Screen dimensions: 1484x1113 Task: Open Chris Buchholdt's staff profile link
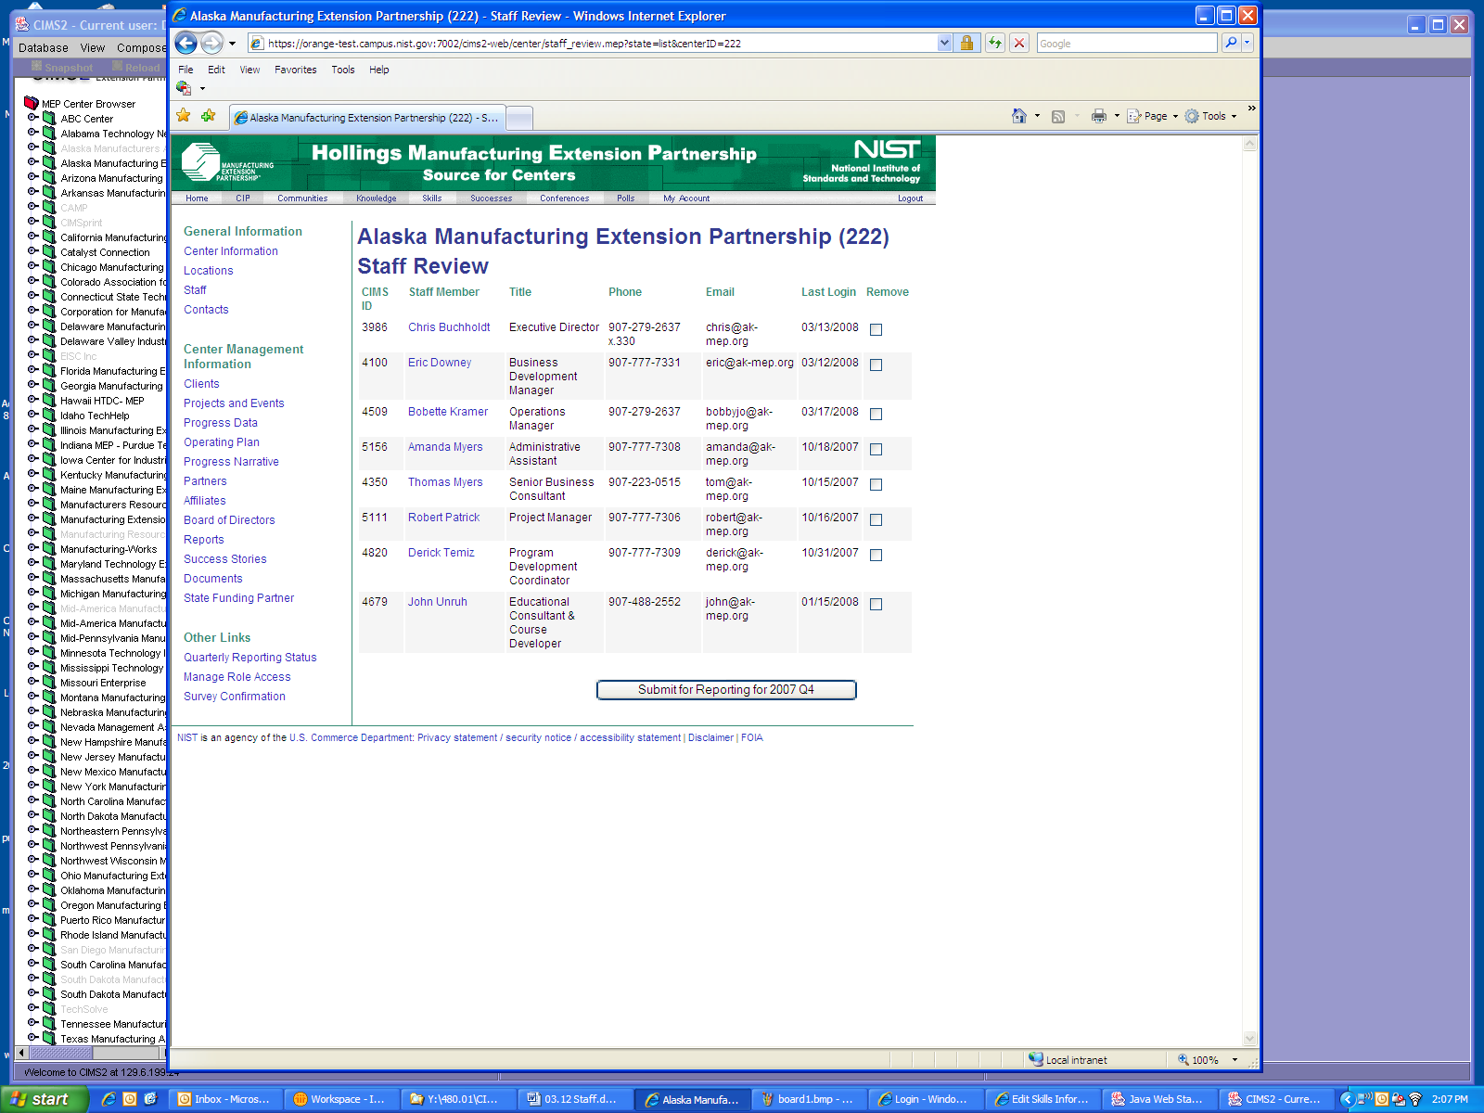click(x=449, y=327)
